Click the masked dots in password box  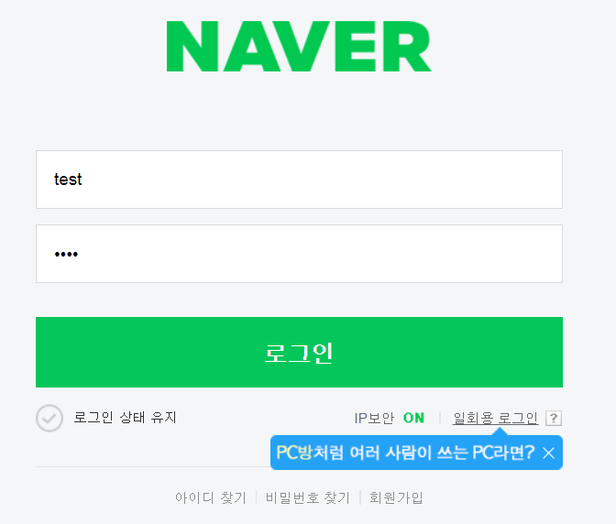66,255
